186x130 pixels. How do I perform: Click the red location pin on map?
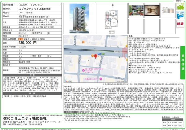pos(95,56)
